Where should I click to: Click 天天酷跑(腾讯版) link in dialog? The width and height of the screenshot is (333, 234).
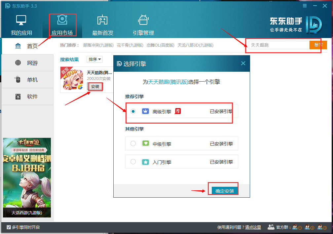(x=168, y=82)
